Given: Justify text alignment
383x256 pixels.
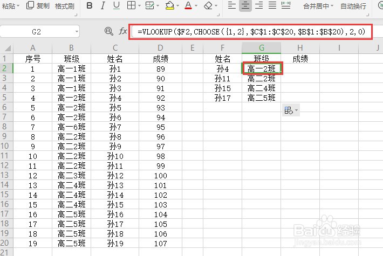Looking at the screenshot, I should click(272, 5).
